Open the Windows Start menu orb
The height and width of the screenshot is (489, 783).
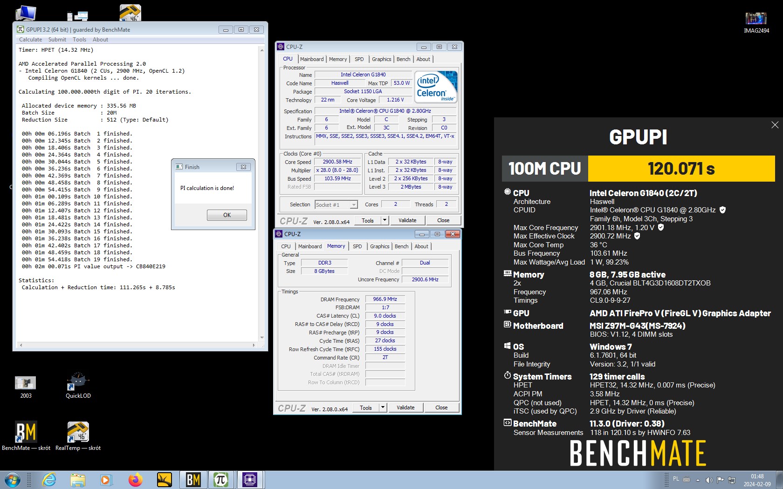click(x=12, y=480)
